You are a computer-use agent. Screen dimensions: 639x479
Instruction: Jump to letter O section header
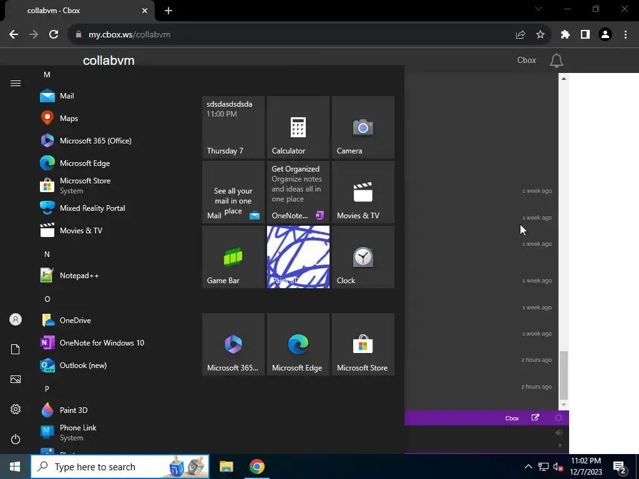pyautogui.click(x=47, y=299)
